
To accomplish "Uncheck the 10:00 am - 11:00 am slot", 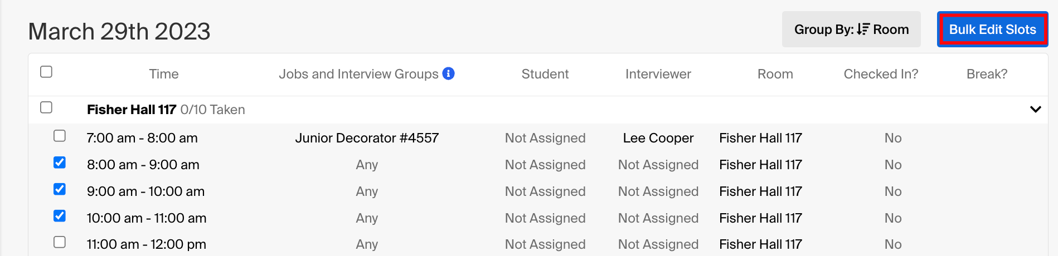I will pyautogui.click(x=60, y=216).
